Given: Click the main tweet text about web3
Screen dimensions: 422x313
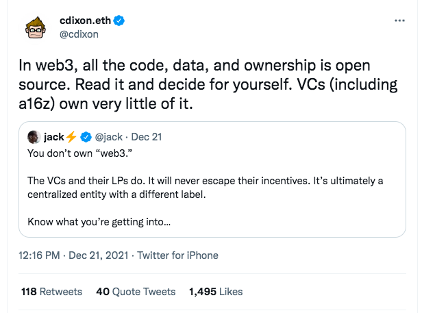Looking at the screenshot, I should [x=206, y=86].
